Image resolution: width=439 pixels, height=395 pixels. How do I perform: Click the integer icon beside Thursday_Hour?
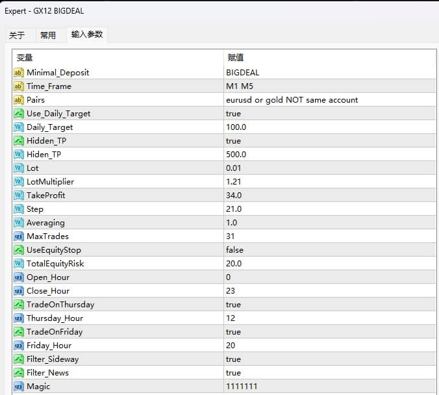(18, 318)
